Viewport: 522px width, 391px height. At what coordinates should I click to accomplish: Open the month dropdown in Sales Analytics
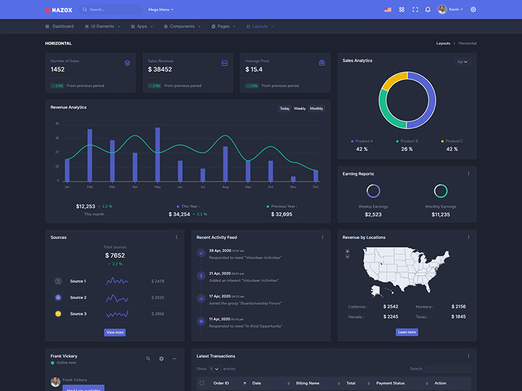[x=463, y=62]
